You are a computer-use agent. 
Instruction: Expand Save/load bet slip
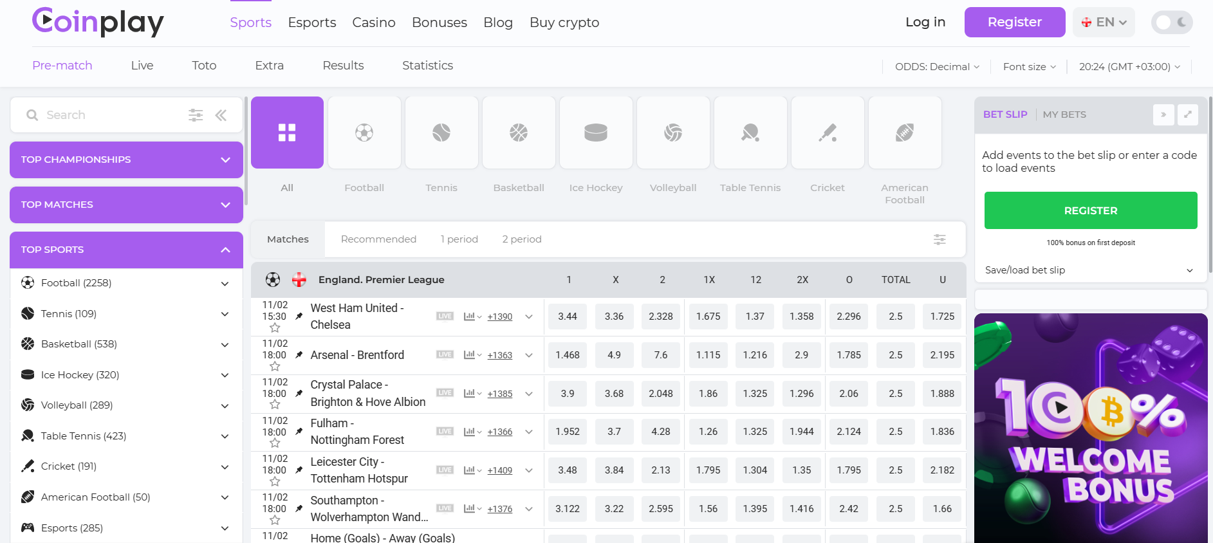1090,270
